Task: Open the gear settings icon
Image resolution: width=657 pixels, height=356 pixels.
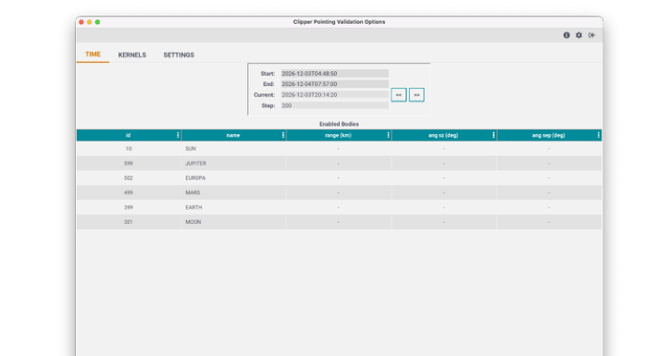Action: click(578, 35)
